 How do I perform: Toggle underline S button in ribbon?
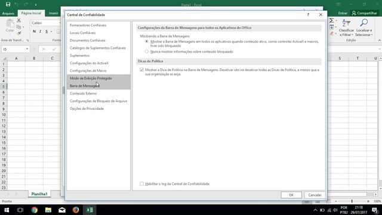[47, 32]
